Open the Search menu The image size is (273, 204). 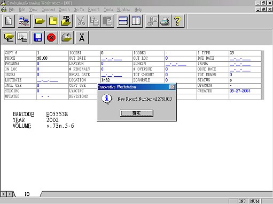click(x=64, y=10)
